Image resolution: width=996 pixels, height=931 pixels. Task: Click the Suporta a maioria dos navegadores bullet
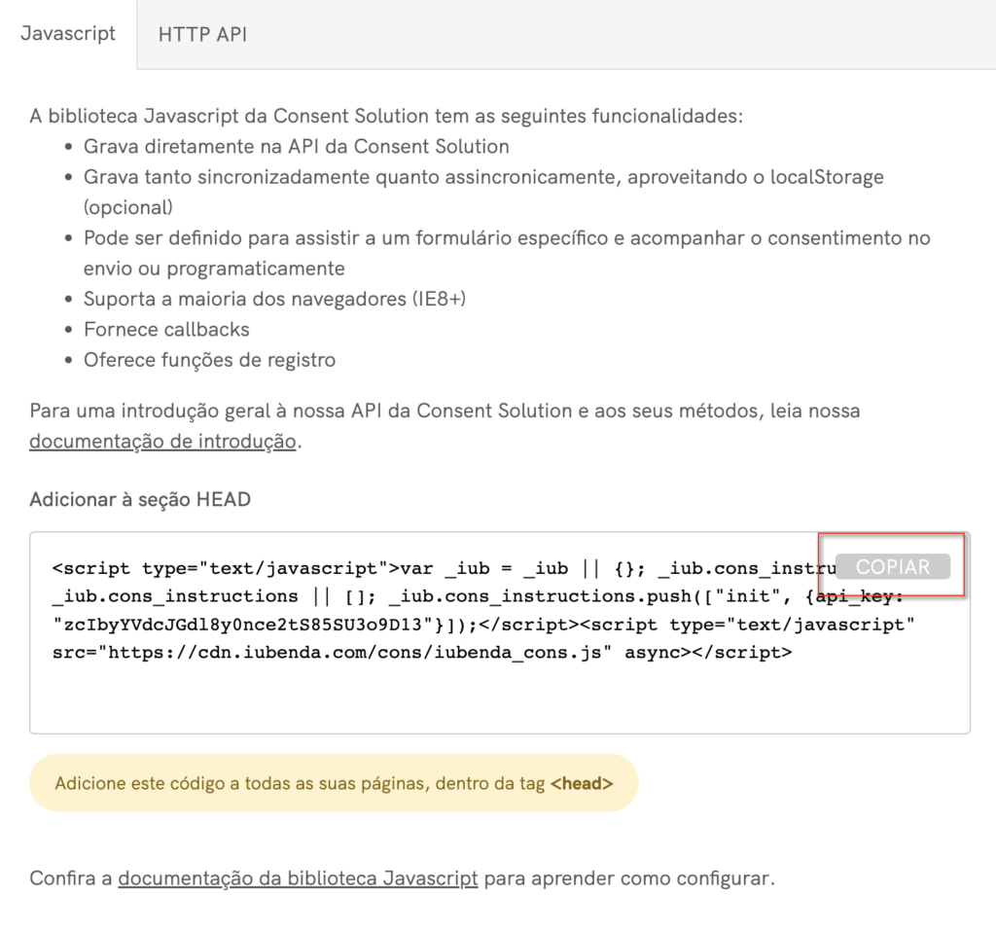pyautogui.click(x=274, y=299)
